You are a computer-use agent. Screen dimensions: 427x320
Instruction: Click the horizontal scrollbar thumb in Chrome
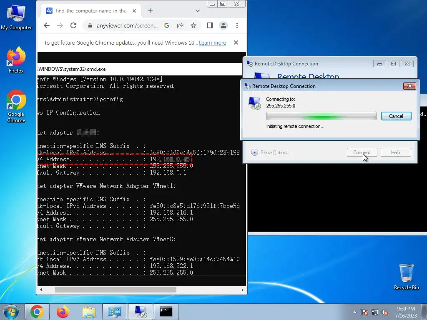point(116,290)
